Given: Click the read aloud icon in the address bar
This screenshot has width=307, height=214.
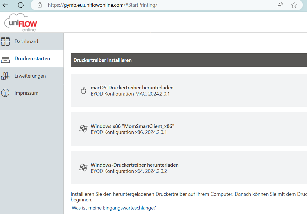Looking at the screenshot, I should pyautogui.click(x=280, y=5).
